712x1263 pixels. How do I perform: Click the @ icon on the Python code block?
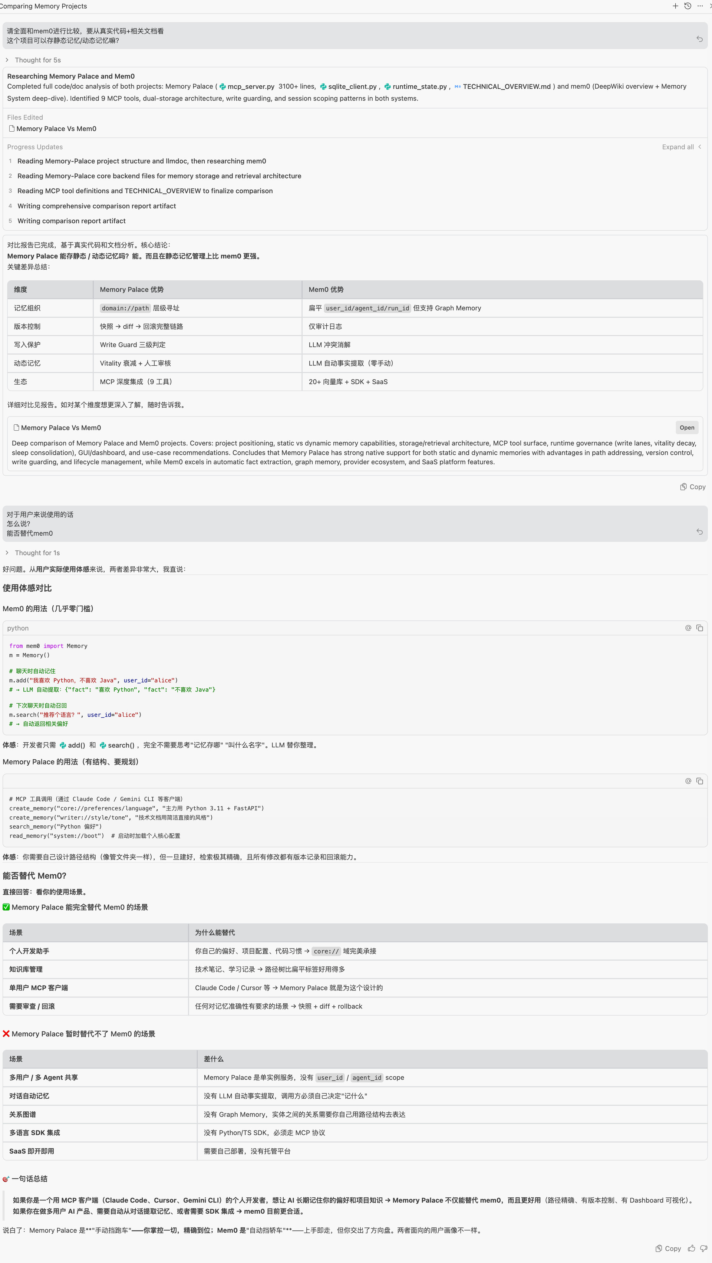click(x=688, y=628)
